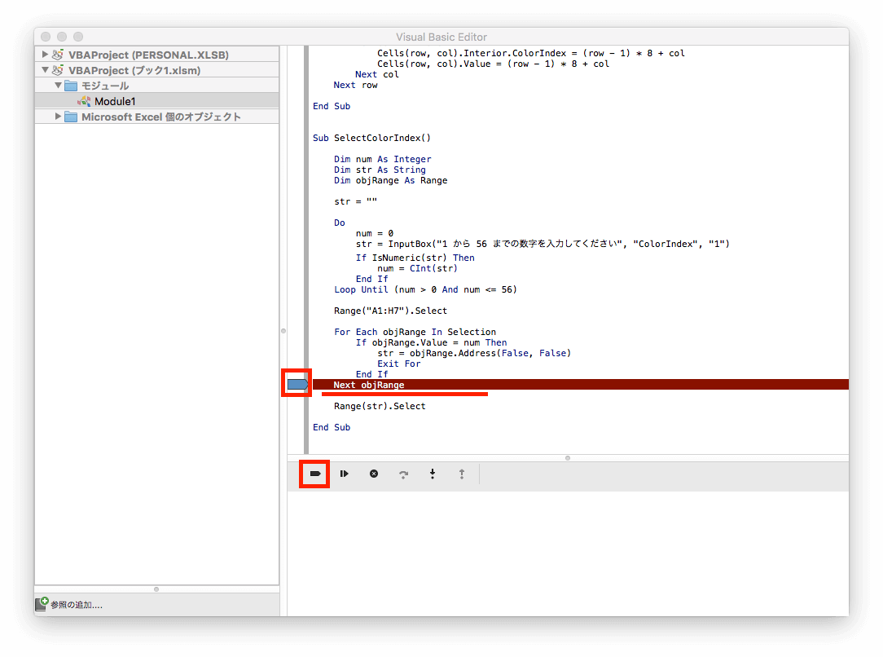Click the InputBox code line
Viewport: 883px width, 657px height.
[543, 244]
